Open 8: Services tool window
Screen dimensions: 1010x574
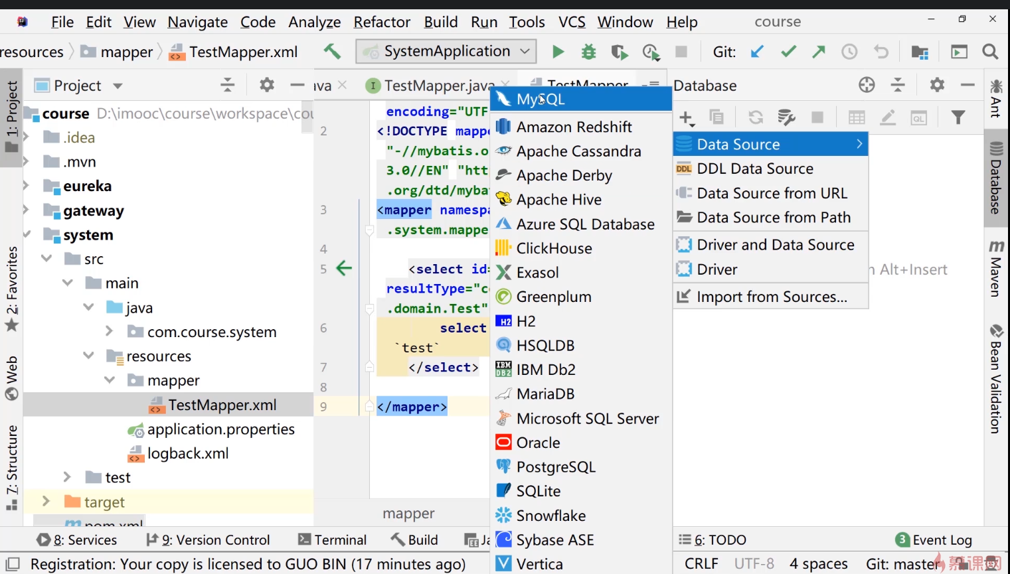coord(77,540)
